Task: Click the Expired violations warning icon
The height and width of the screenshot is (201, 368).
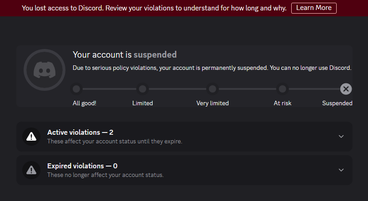Action: 31,170
